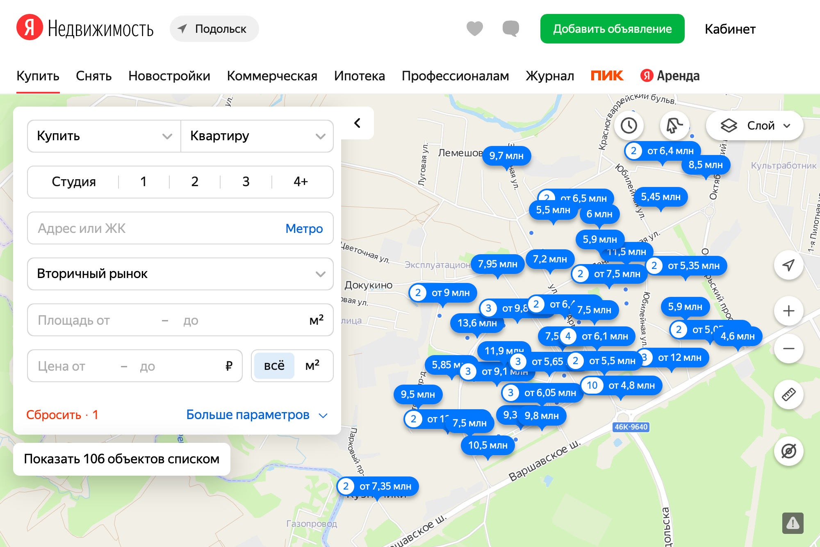The width and height of the screenshot is (820, 547).
Task: Collapse the filter panel arrow
Action: click(x=358, y=123)
